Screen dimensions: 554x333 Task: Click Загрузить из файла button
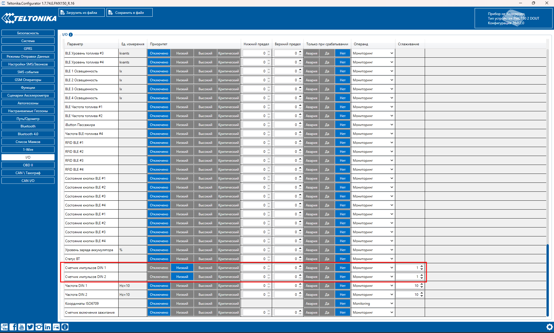[82, 13]
